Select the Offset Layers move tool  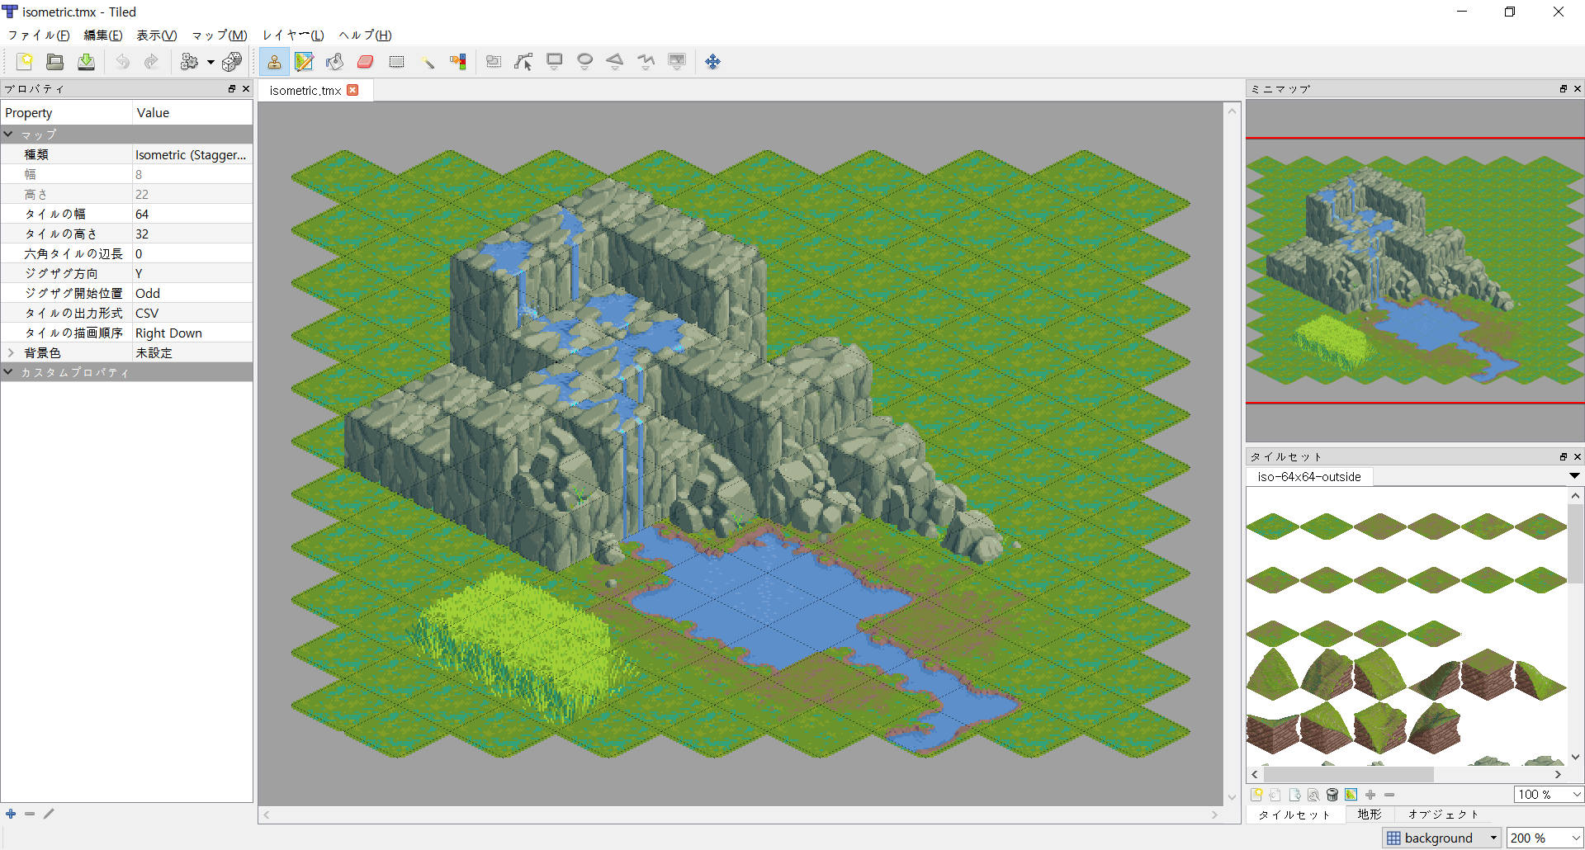(713, 62)
